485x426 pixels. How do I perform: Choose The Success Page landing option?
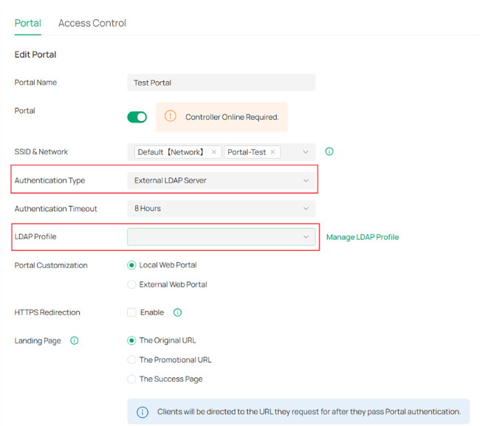click(132, 379)
